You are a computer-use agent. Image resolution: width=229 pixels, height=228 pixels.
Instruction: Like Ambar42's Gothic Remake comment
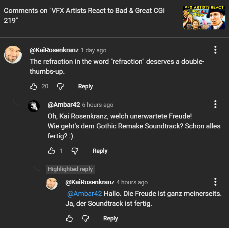click(x=51, y=151)
